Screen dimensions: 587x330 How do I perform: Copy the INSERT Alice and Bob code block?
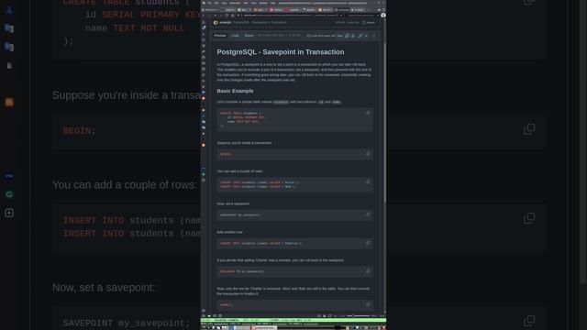[368, 181]
